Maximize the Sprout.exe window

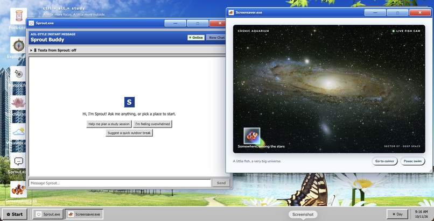198,23
